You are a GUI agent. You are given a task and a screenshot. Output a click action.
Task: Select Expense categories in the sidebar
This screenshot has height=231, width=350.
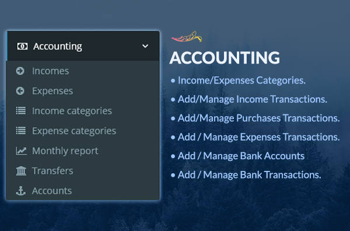click(83, 131)
